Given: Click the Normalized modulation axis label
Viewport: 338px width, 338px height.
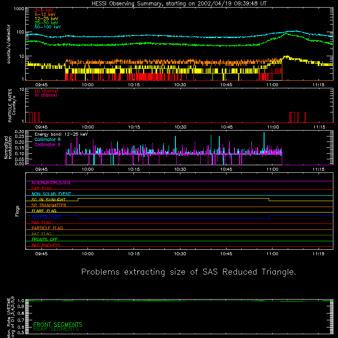Looking at the screenshot, I should point(8,147).
